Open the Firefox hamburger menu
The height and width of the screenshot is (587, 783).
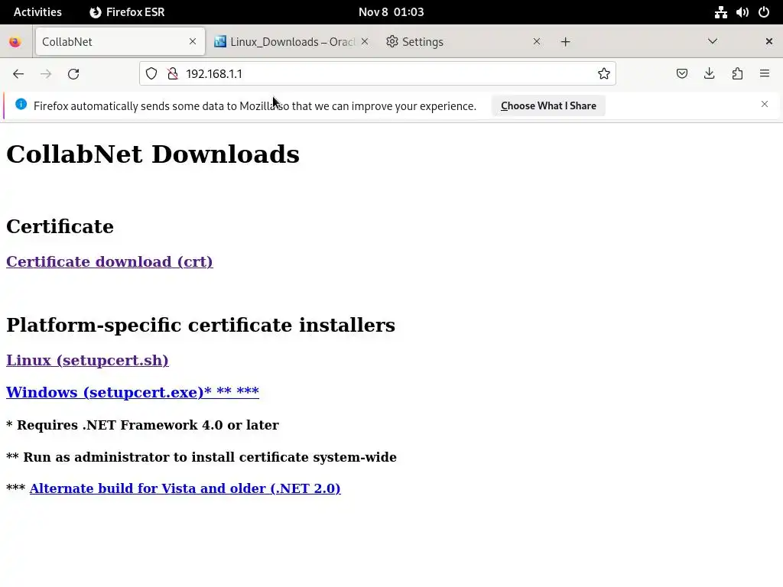tap(765, 74)
